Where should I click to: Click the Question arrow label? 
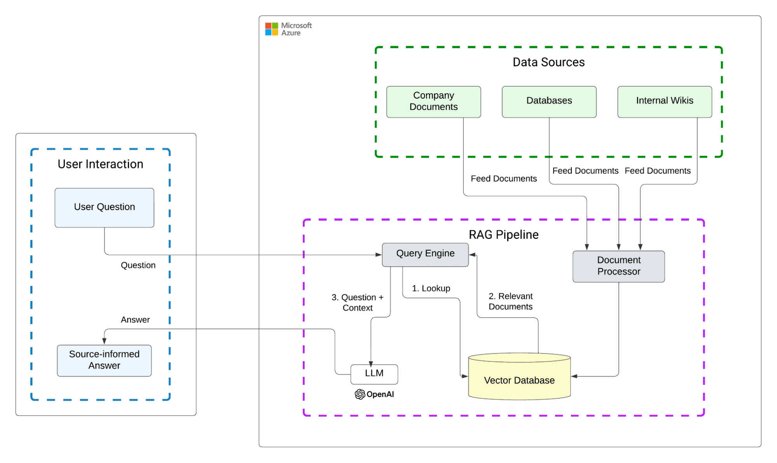(138, 265)
